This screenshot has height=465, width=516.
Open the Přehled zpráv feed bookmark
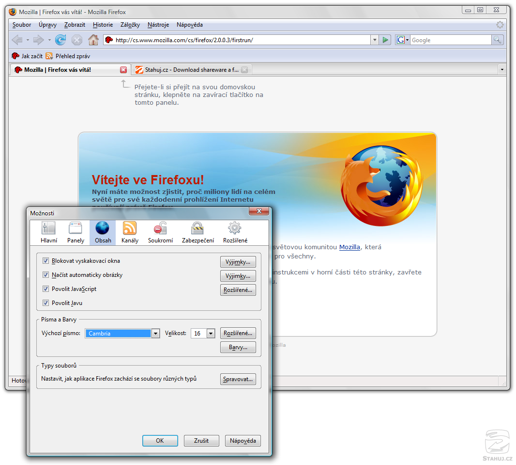[x=68, y=56]
